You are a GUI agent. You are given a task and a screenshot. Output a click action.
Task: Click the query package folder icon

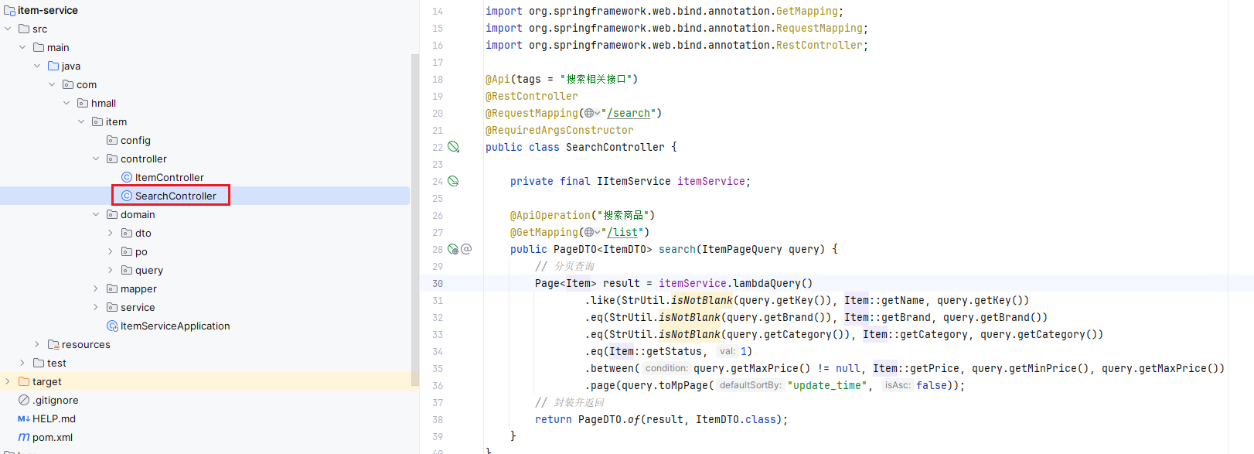pos(127,270)
